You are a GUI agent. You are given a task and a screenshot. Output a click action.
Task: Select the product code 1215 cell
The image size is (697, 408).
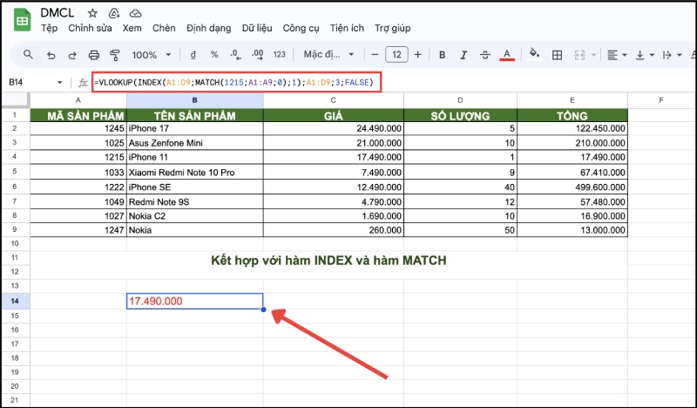tap(78, 157)
